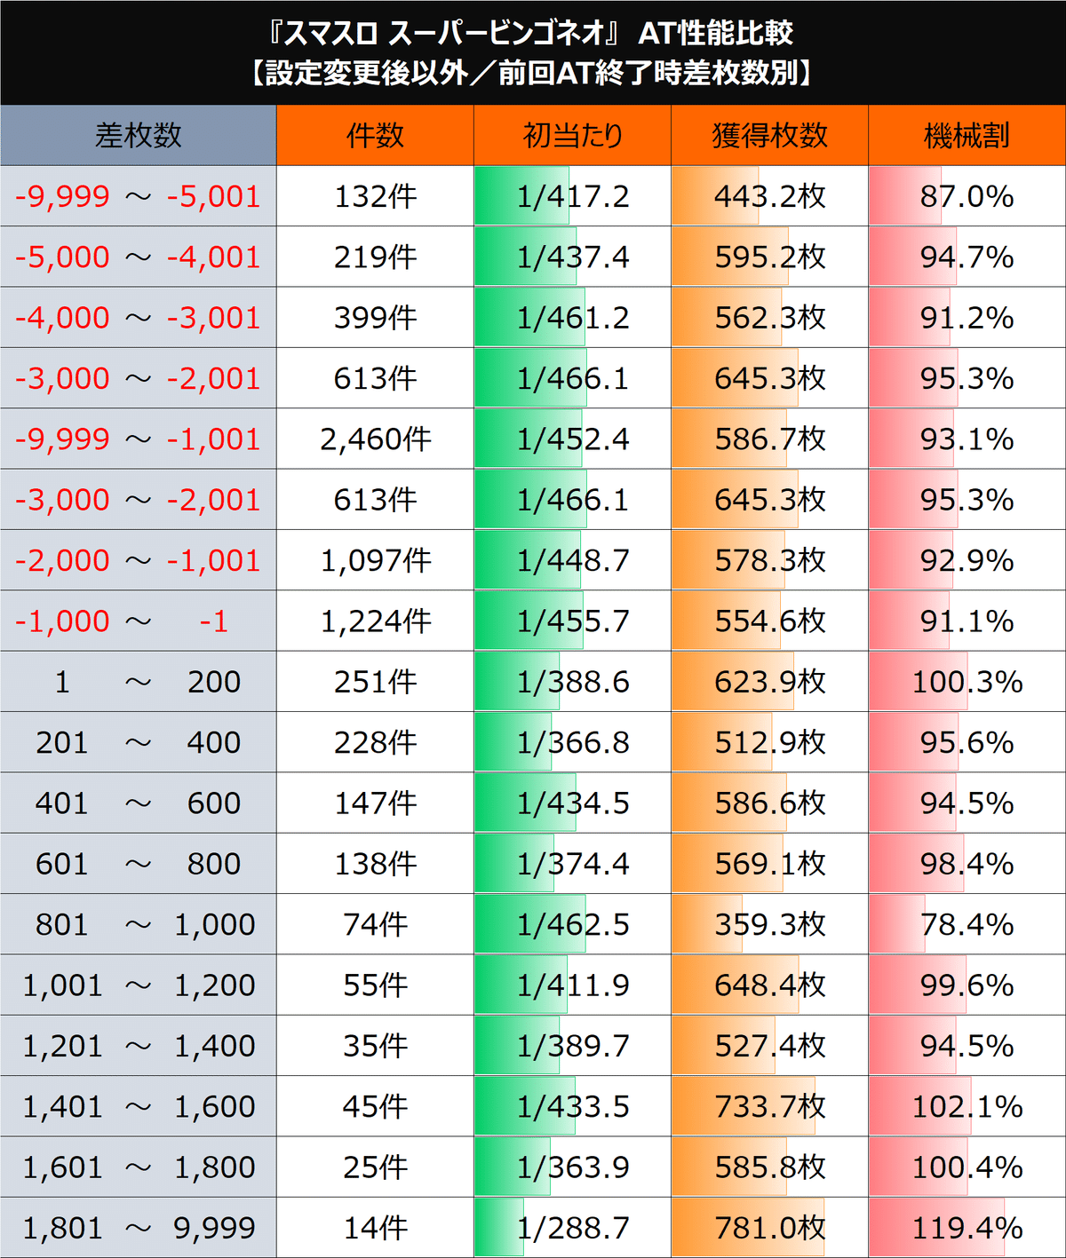Select the 1/388.6 cell

572,681
